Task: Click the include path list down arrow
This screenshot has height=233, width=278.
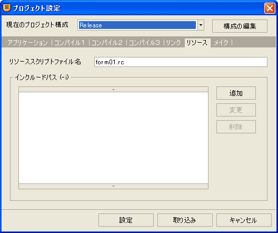Action: click(114, 186)
